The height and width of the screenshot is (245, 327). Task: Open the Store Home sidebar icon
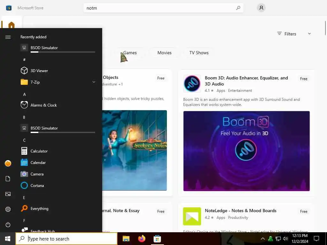[11, 25]
